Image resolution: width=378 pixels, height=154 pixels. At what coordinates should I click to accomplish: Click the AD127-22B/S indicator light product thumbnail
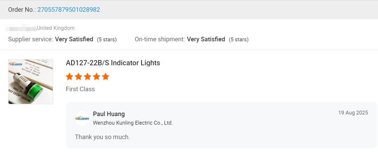[31, 82]
